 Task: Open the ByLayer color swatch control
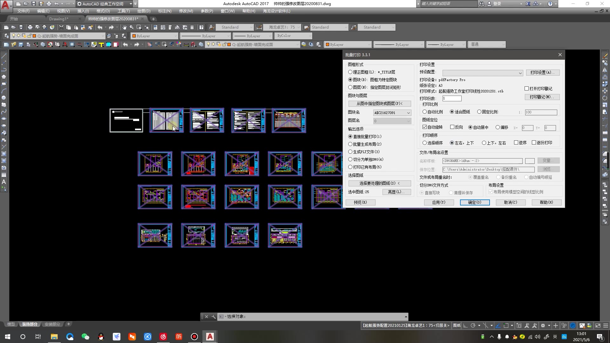(155, 36)
